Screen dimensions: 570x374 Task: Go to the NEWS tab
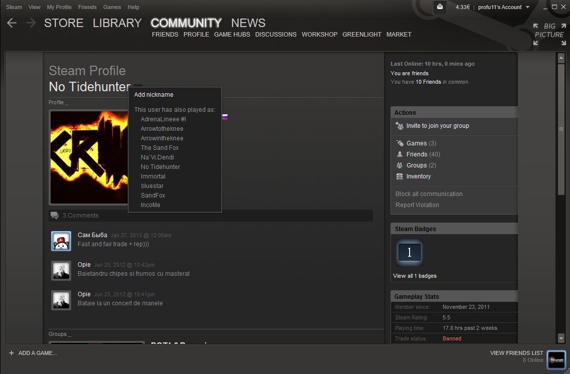248,23
